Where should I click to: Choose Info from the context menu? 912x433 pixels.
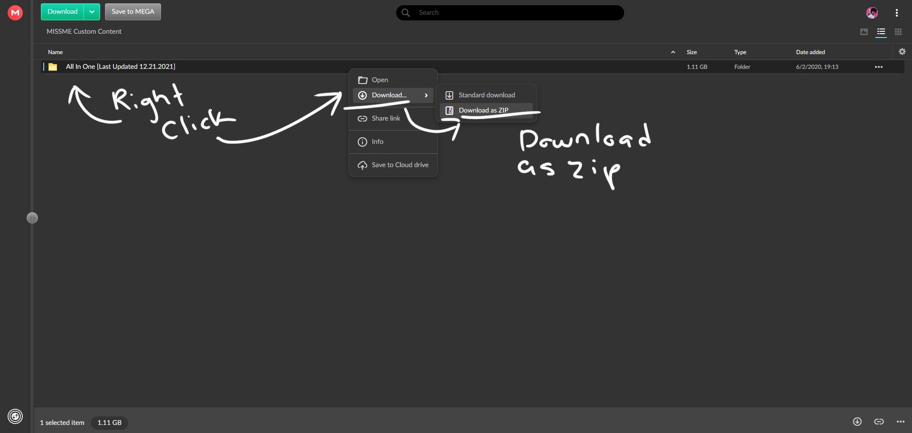393,142
